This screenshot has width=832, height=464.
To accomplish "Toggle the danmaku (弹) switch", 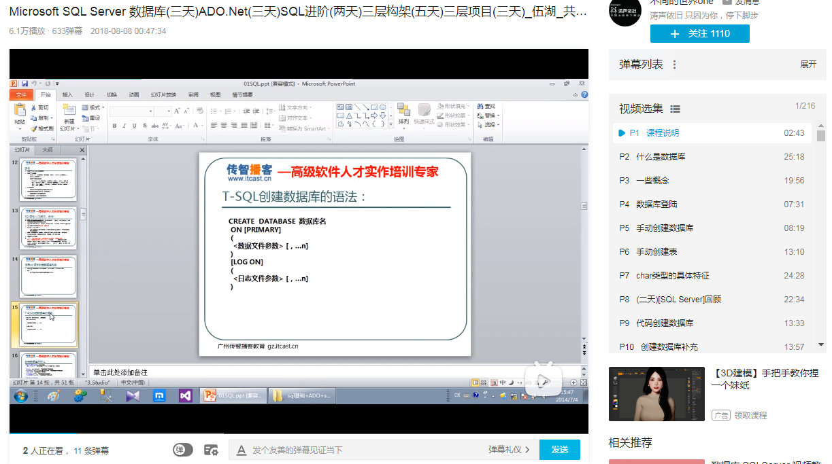I will point(183,450).
